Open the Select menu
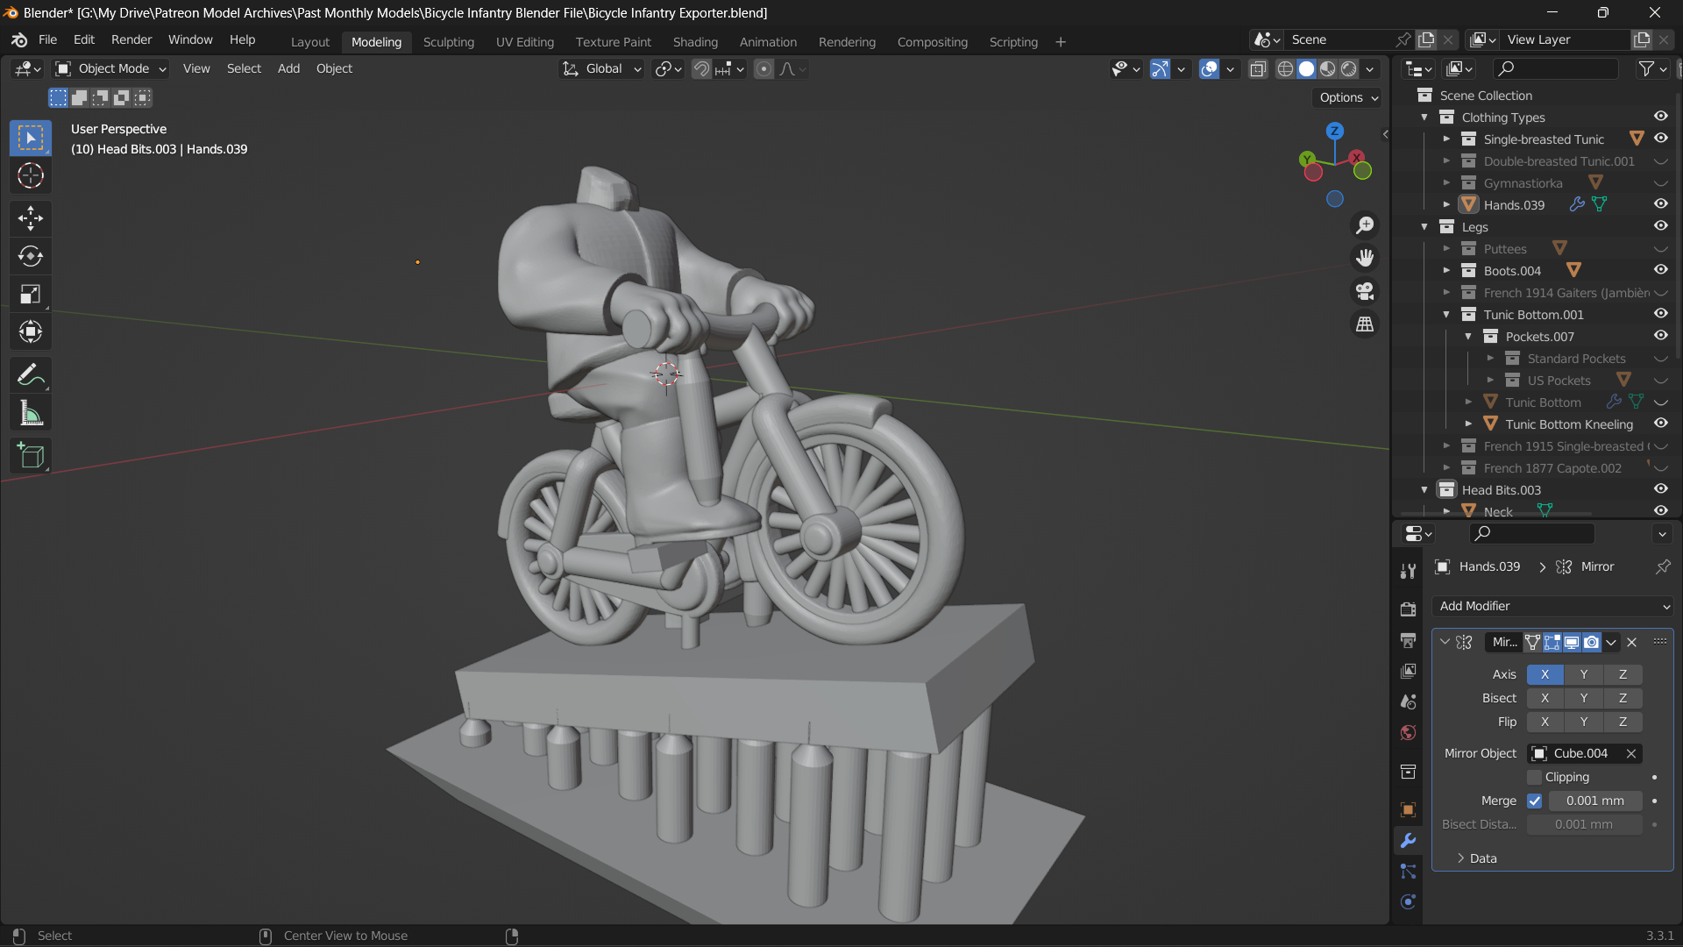The image size is (1683, 947). [244, 68]
